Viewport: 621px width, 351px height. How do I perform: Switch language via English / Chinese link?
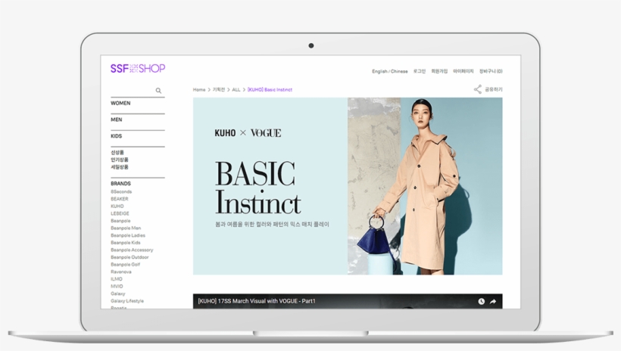tap(389, 72)
